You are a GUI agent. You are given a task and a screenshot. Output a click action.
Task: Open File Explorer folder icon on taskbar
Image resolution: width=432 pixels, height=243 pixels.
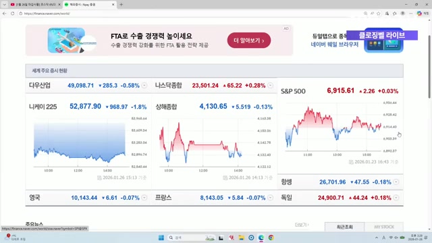pyautogui.click(x=242, y=238)
